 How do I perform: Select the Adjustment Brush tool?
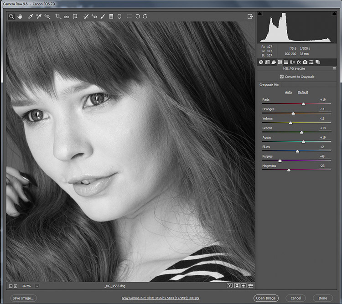(103, 16)
